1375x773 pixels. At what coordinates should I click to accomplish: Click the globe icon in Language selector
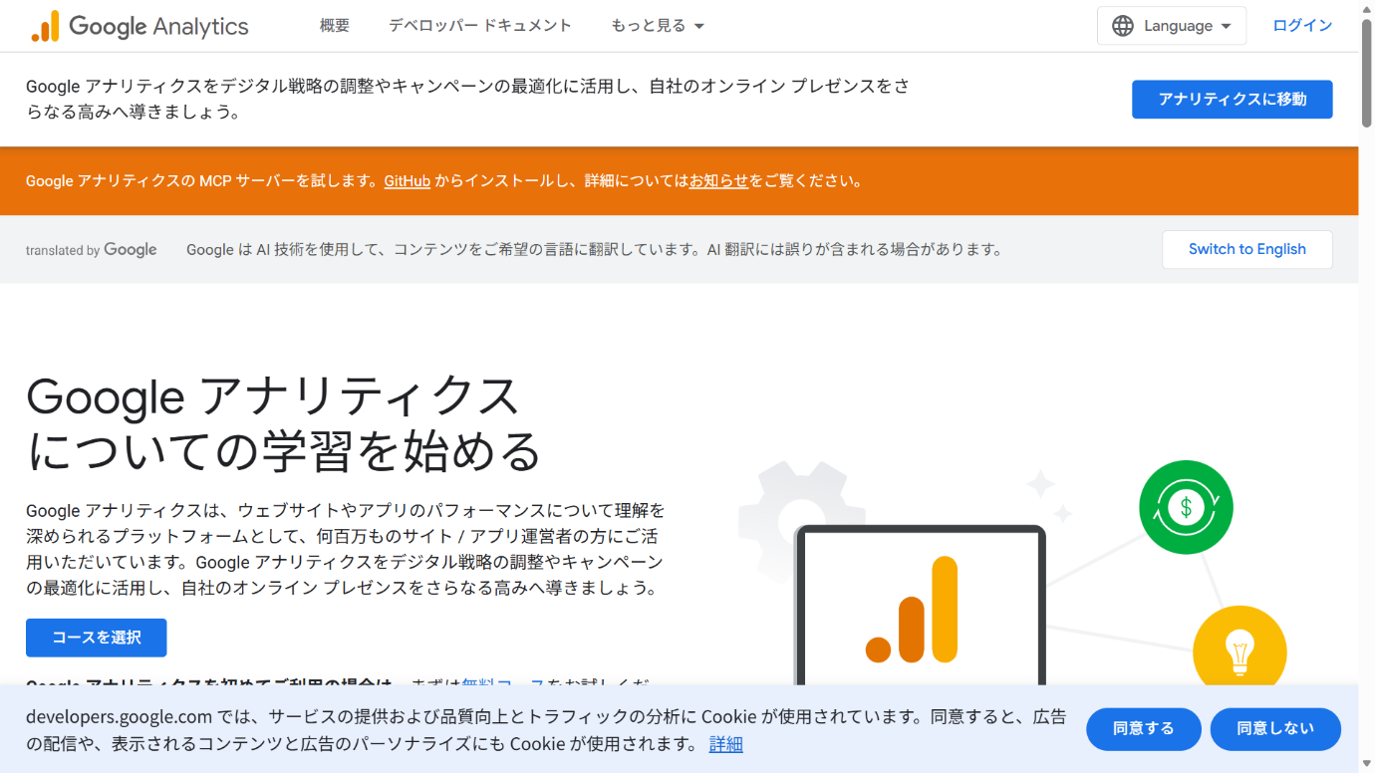(x=1123, y=26)
